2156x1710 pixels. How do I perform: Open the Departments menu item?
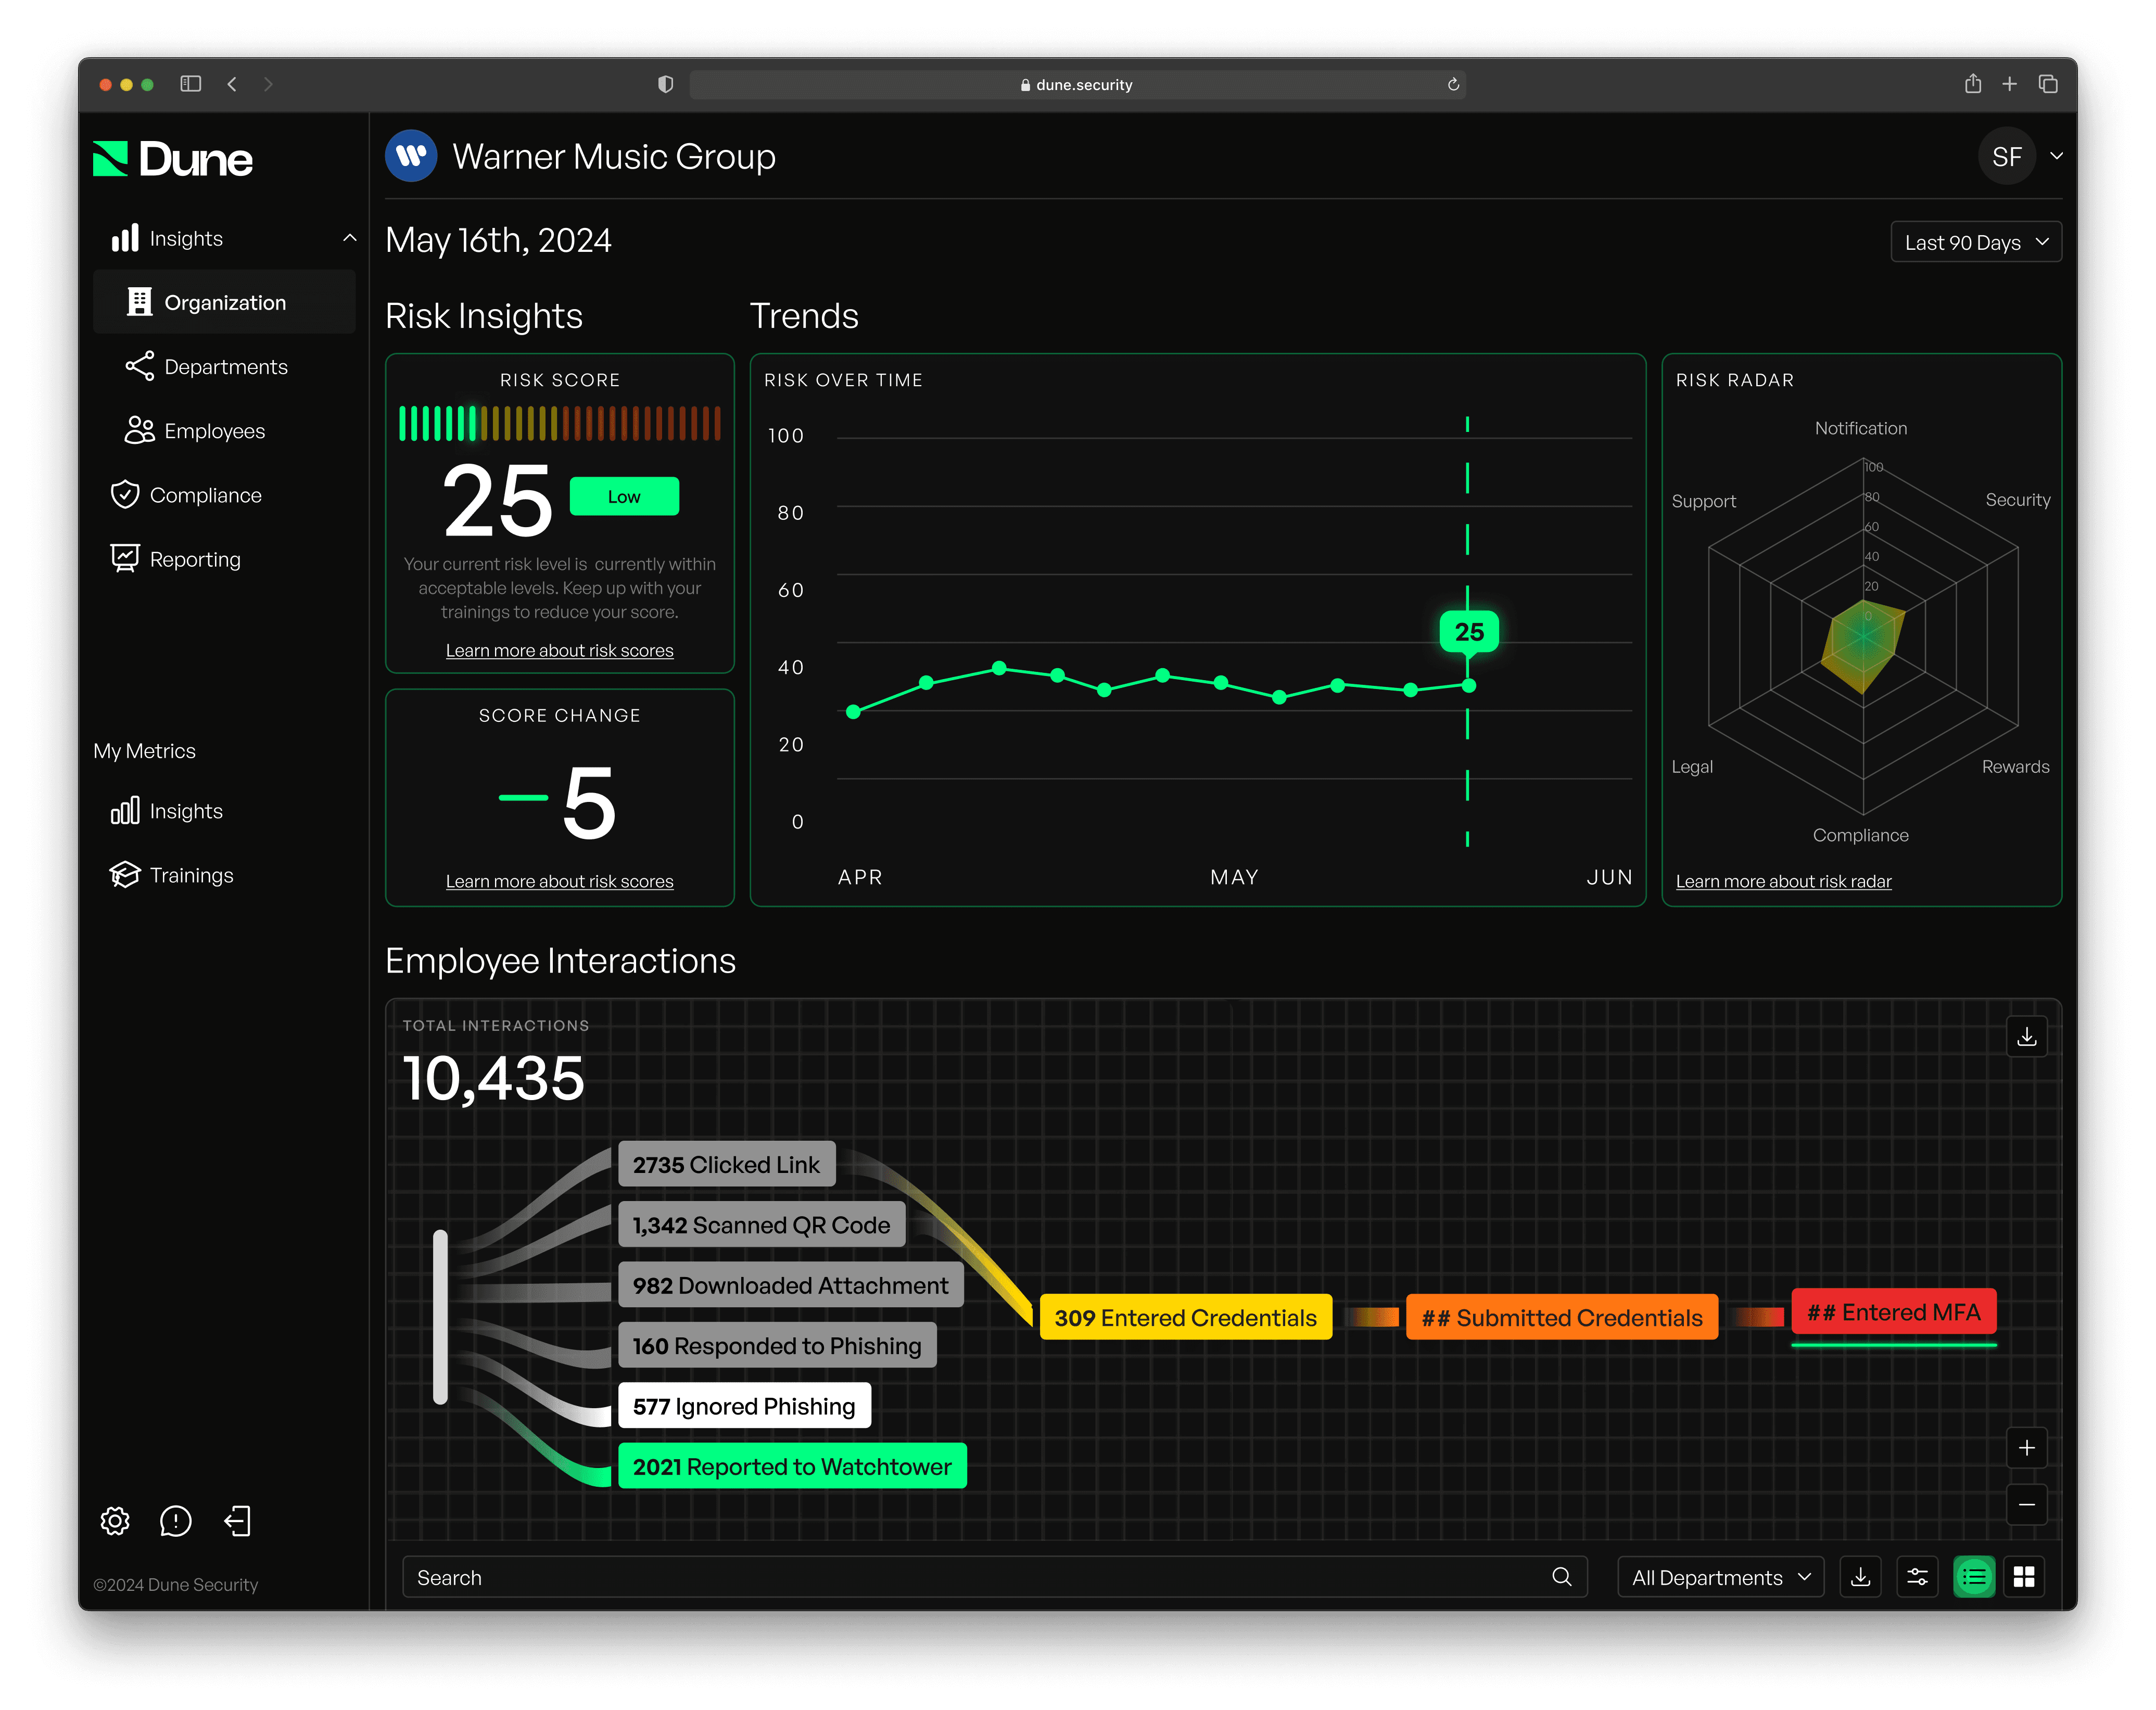pos(225,367)
